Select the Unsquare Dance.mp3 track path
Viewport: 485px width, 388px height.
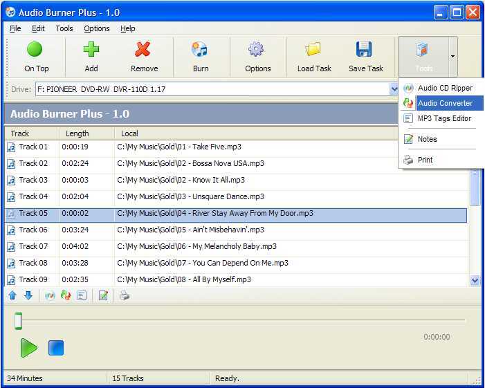point(190,196)
